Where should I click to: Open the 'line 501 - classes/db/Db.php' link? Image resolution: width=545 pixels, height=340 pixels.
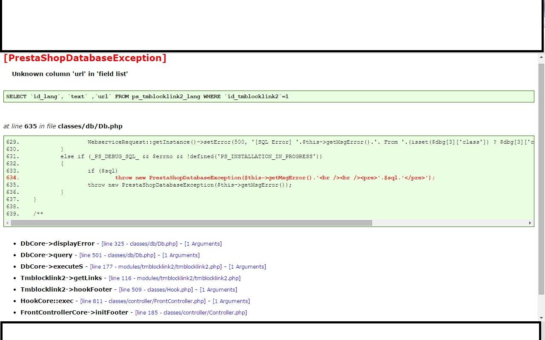[x=118, y=255]
